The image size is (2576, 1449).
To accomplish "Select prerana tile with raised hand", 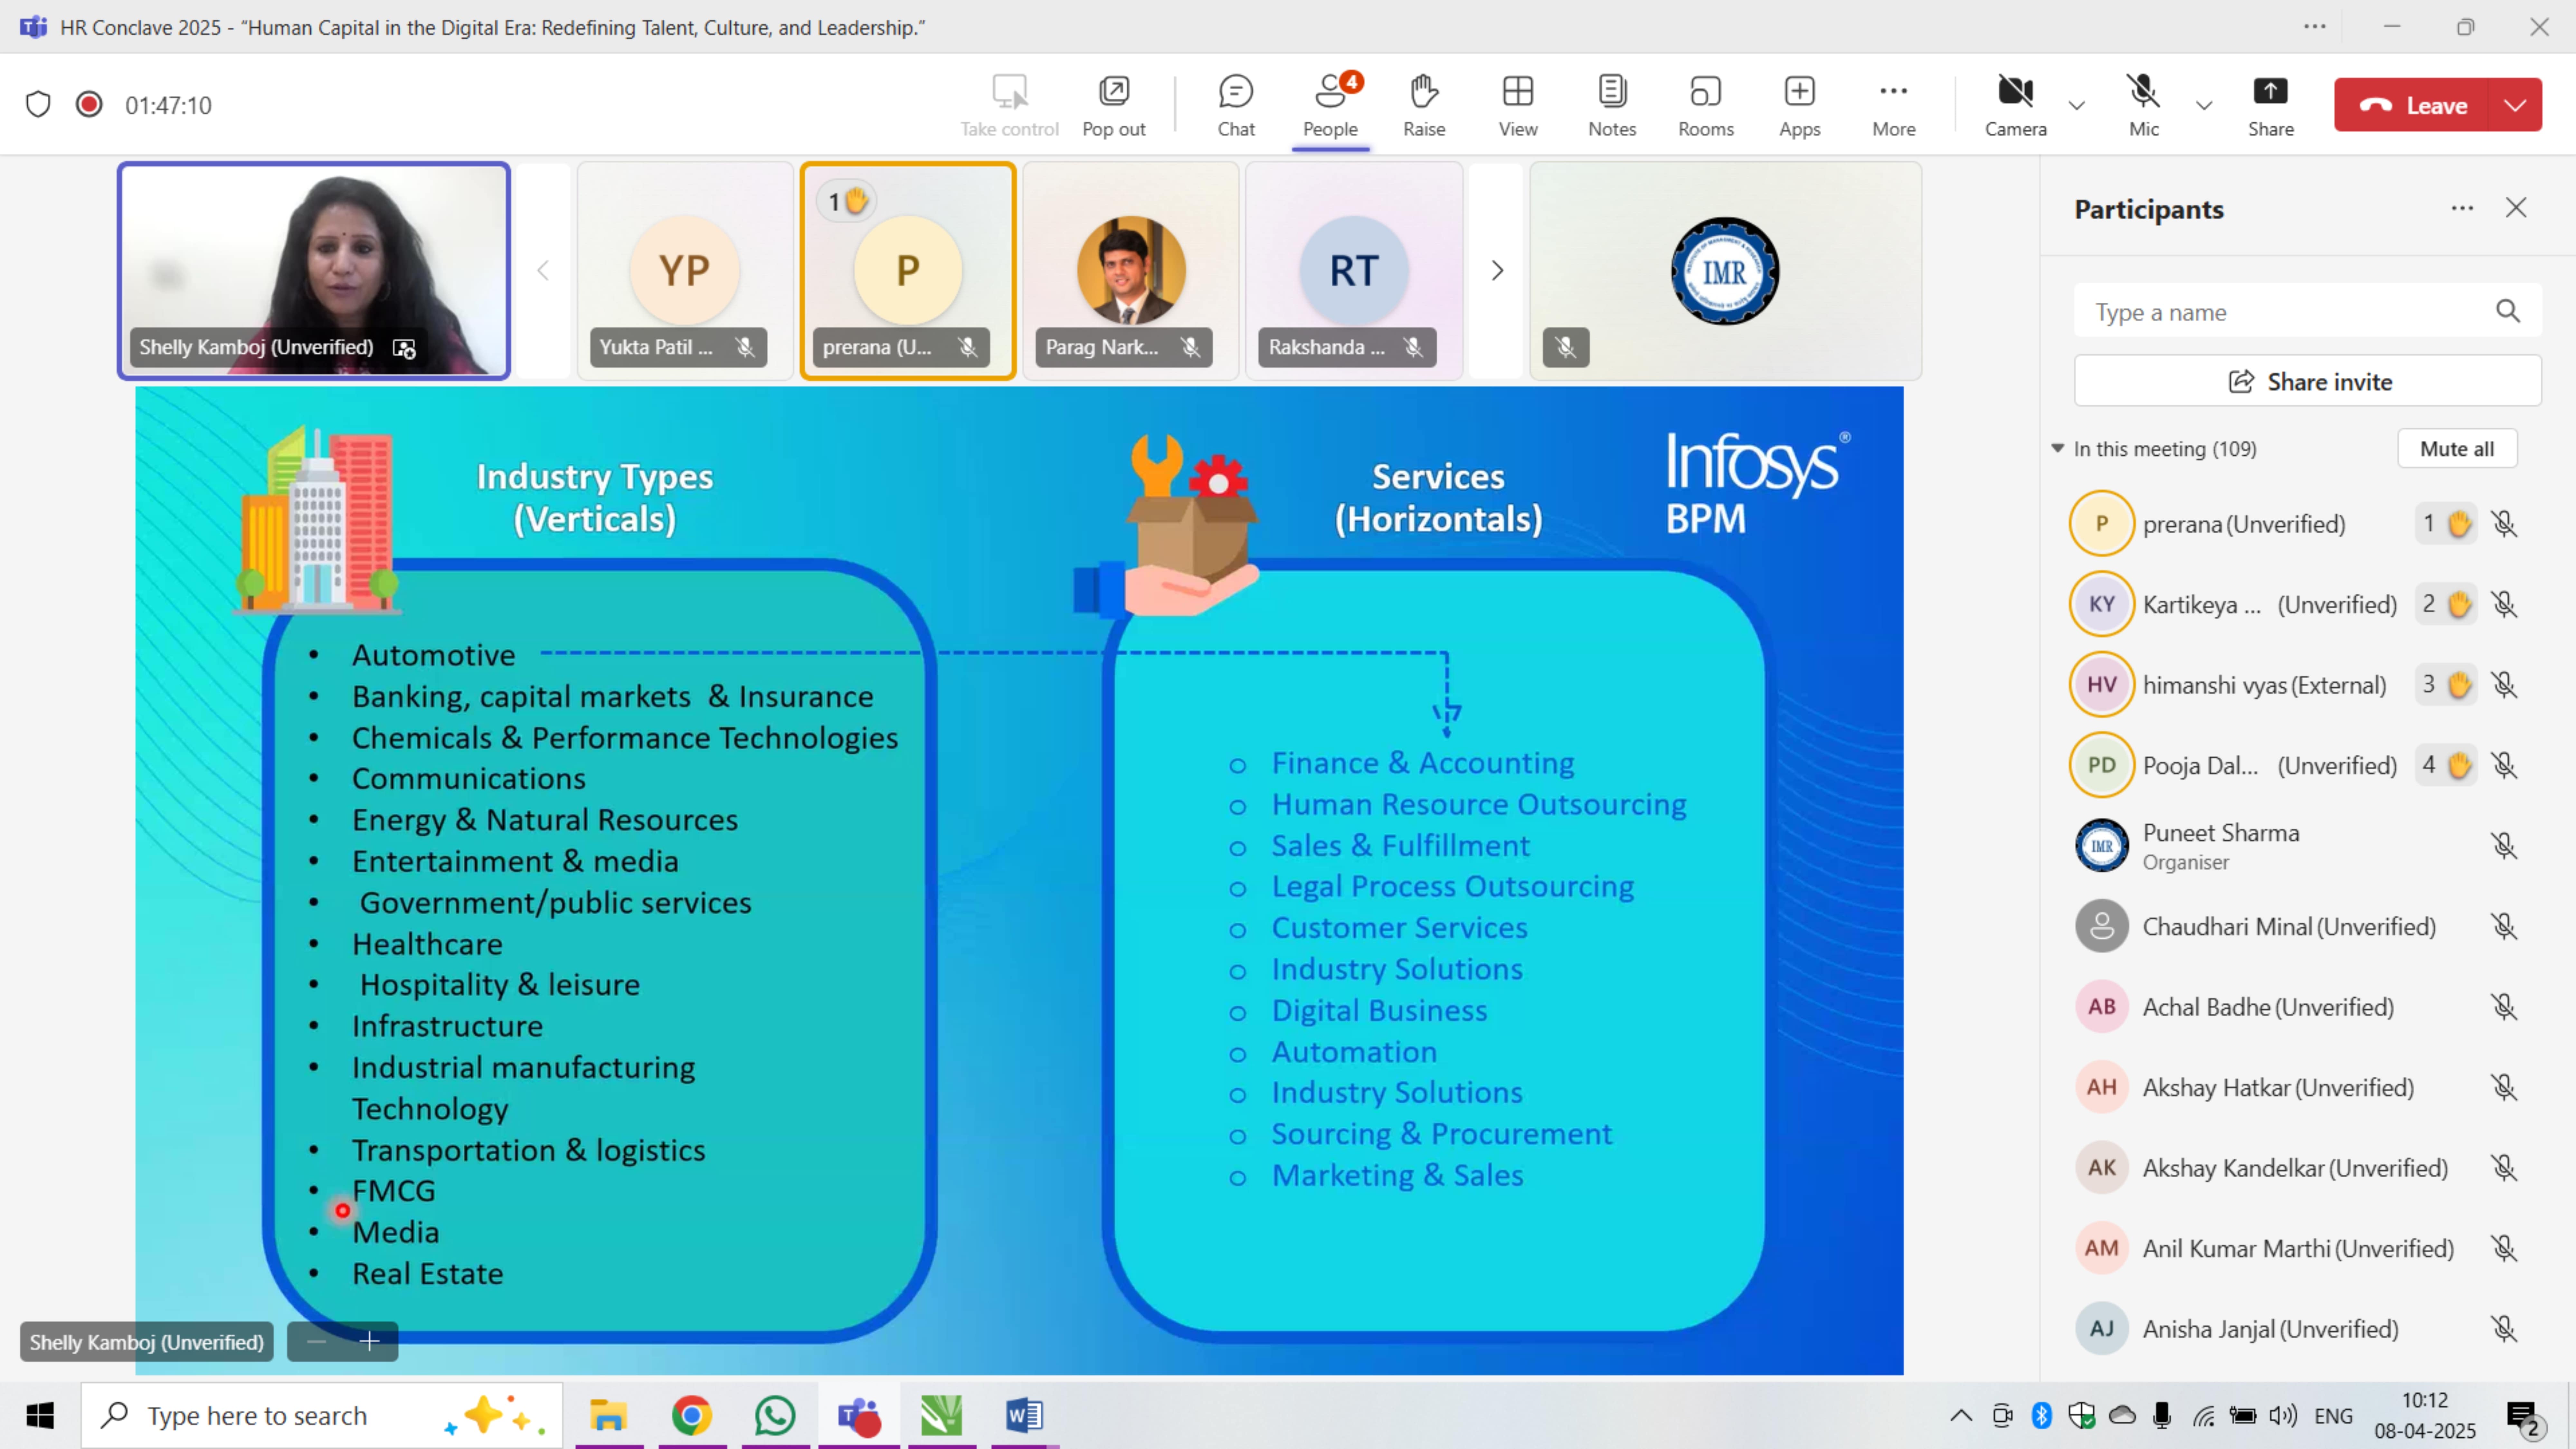I will [x=908, y=271].
